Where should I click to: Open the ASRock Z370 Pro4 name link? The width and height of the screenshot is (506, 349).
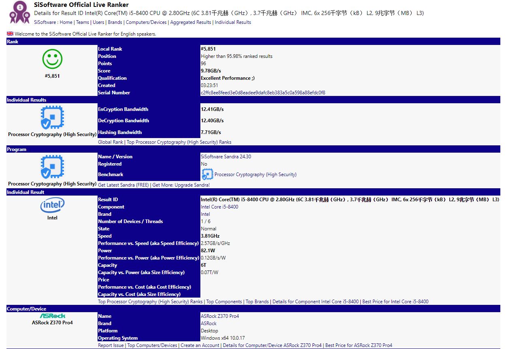[220, 316]
